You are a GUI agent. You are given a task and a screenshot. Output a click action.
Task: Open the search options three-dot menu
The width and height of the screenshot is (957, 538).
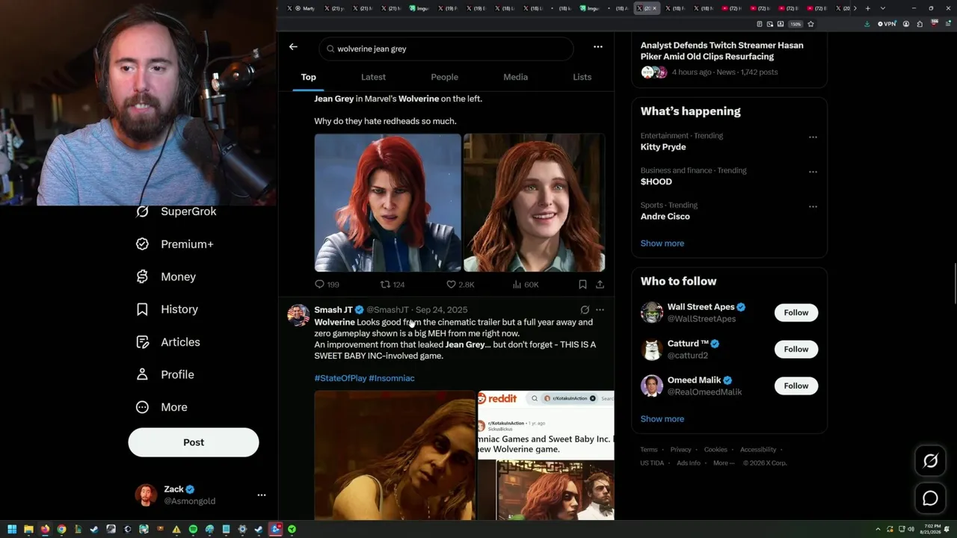coord(598,47)
